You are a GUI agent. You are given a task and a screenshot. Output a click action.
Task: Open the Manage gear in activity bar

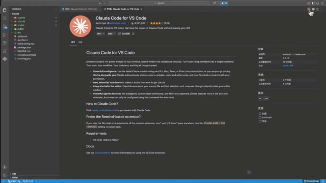point(4,175)
